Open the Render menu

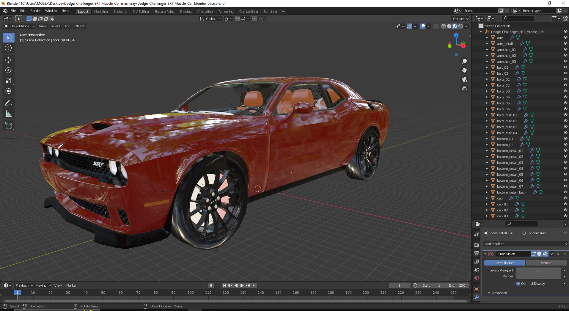pyautogui.click(x=36, y=11)
